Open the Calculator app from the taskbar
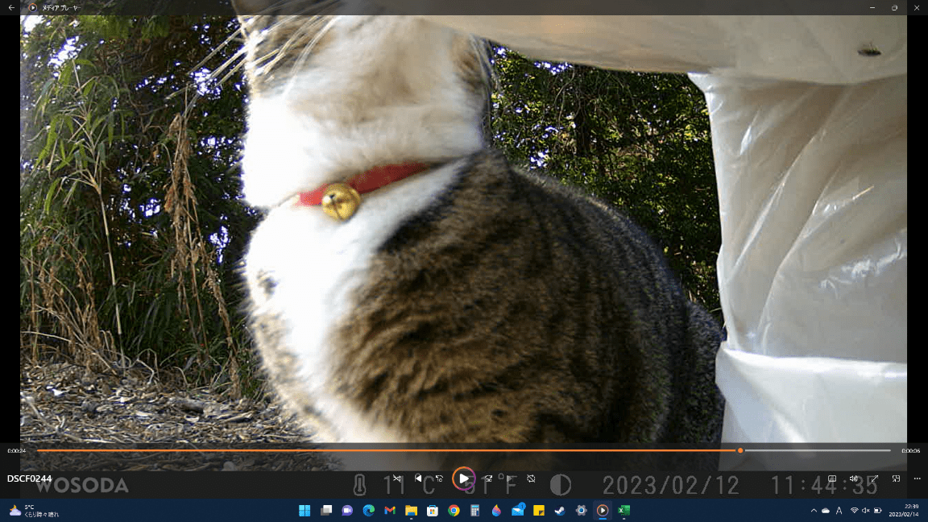 pyautogui.click(x=474, y=510)
